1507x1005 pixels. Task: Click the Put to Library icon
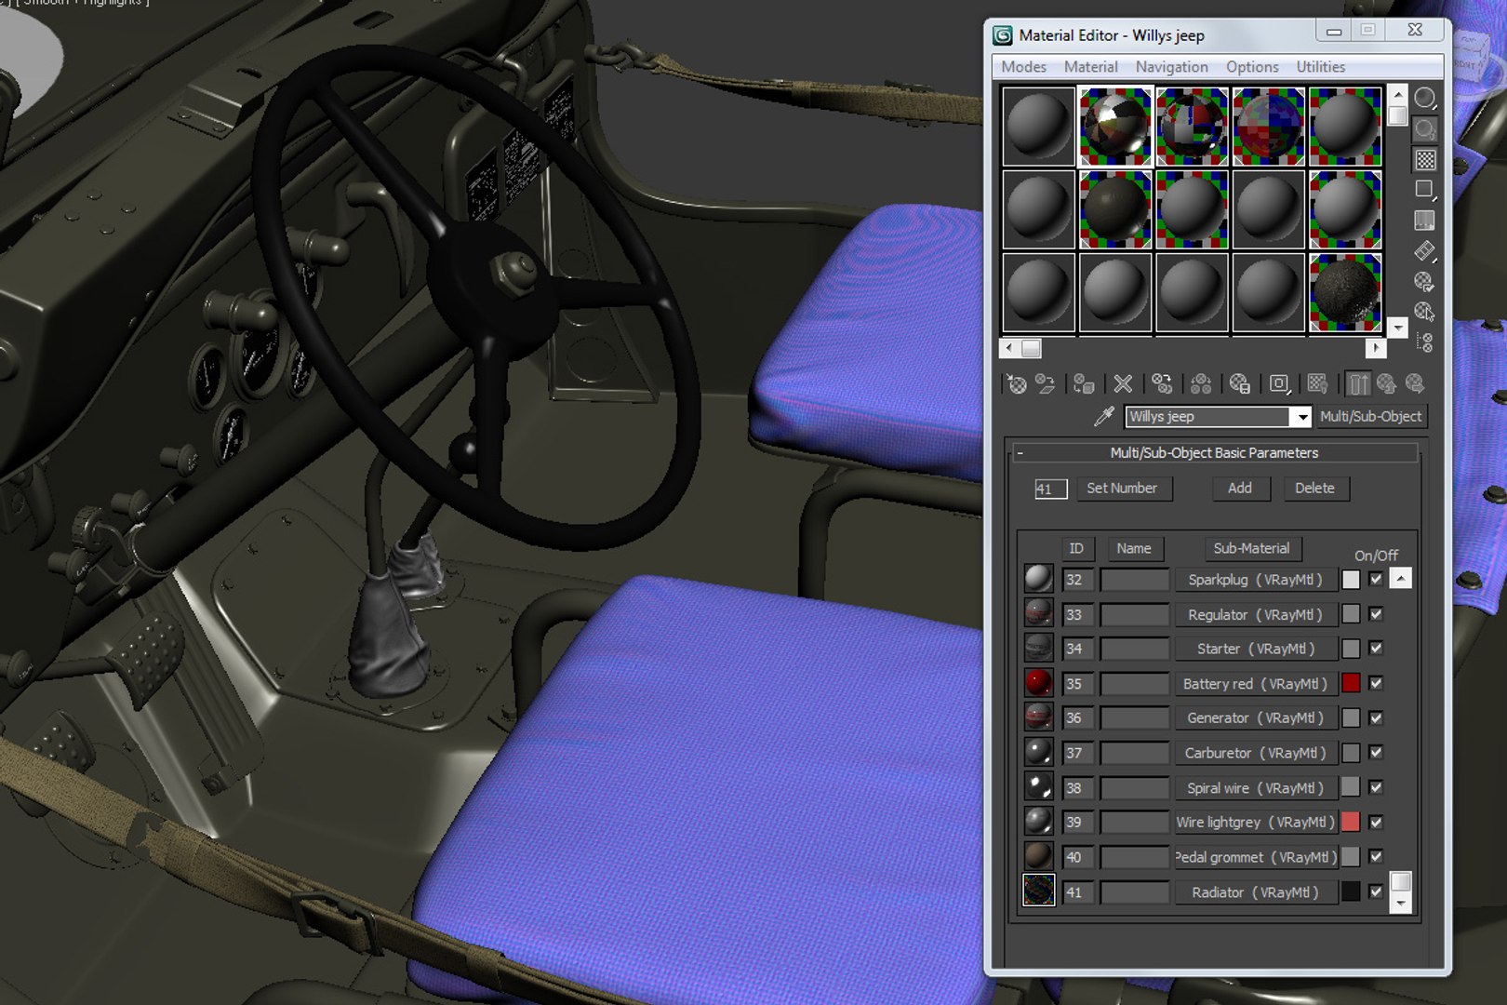pyautogui.click(x=1240, y=383)
